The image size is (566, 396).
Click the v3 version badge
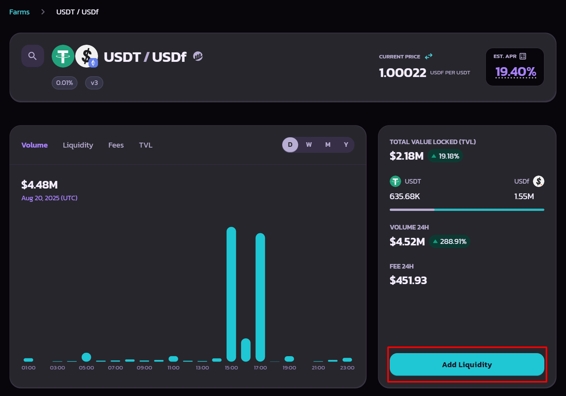point(94,83)
